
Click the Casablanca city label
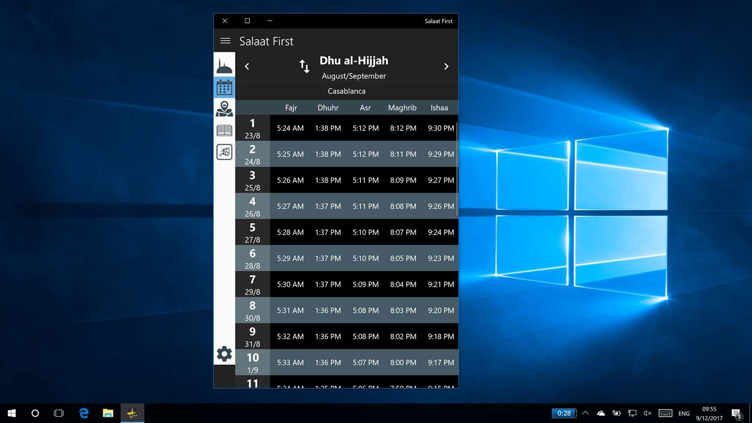pos(347,91)
